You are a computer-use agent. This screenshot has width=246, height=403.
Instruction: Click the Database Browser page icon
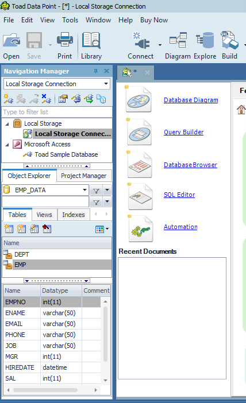[140, 165]
